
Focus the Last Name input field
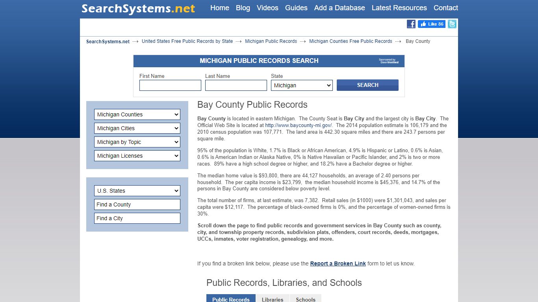236,85
